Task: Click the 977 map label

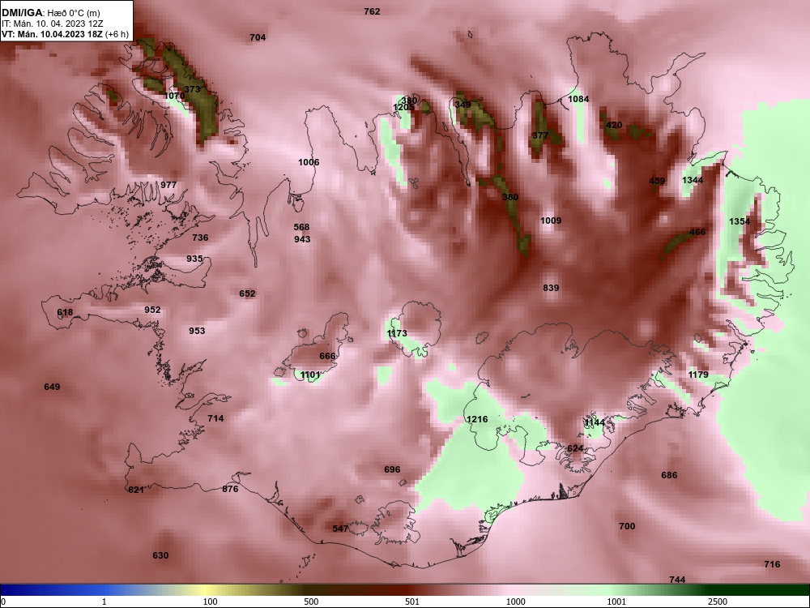Action: tap(168, 185)
